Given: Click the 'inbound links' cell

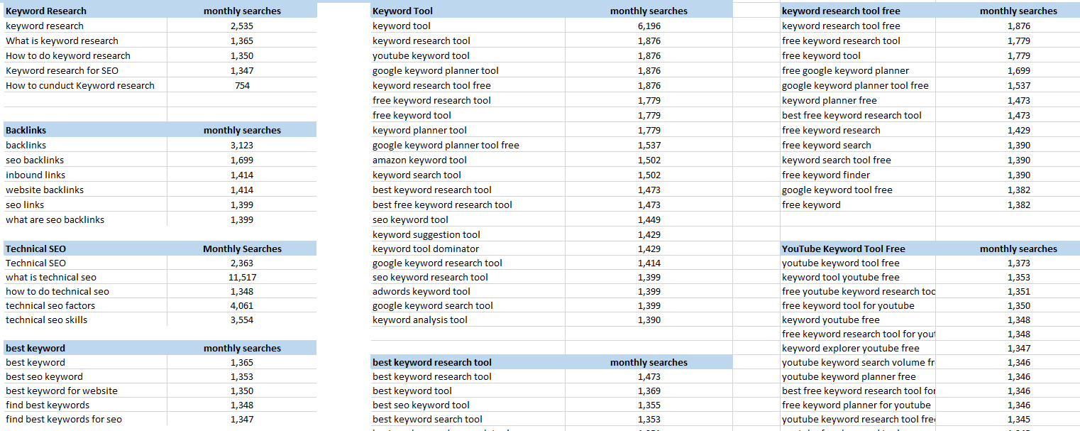Looking at the screenshot, I should (x=35, y=175).
